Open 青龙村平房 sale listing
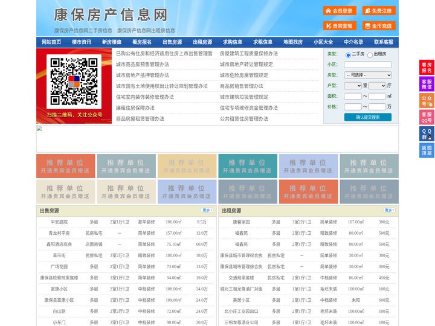 coord(59,233)
